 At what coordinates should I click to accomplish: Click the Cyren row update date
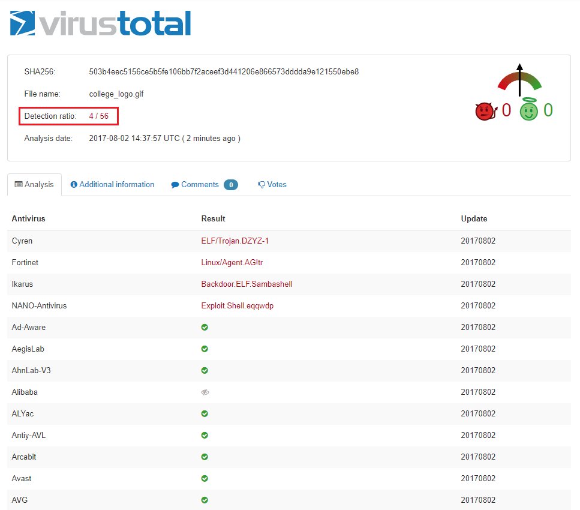(478, 241)
